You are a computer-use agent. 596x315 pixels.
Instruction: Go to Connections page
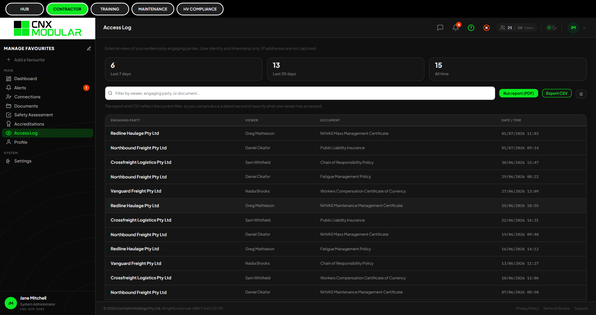(x=48, y=97)
